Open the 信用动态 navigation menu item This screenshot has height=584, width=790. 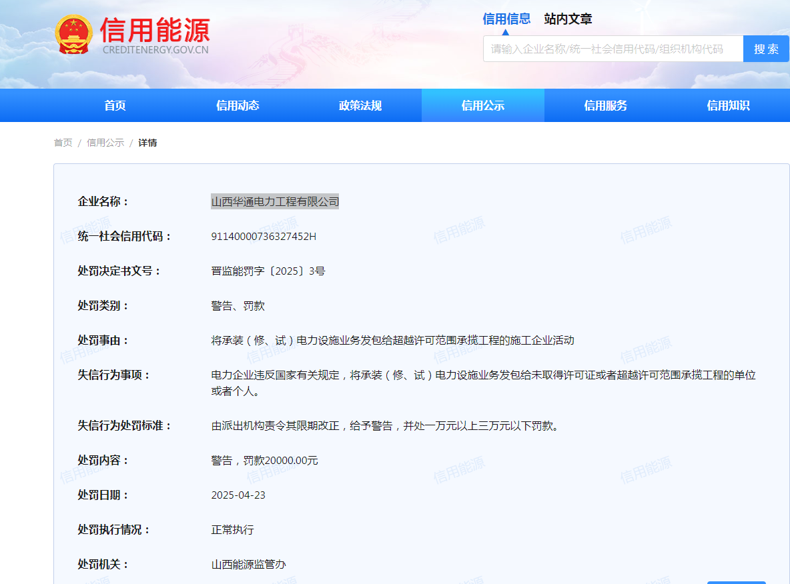point(238,105)
